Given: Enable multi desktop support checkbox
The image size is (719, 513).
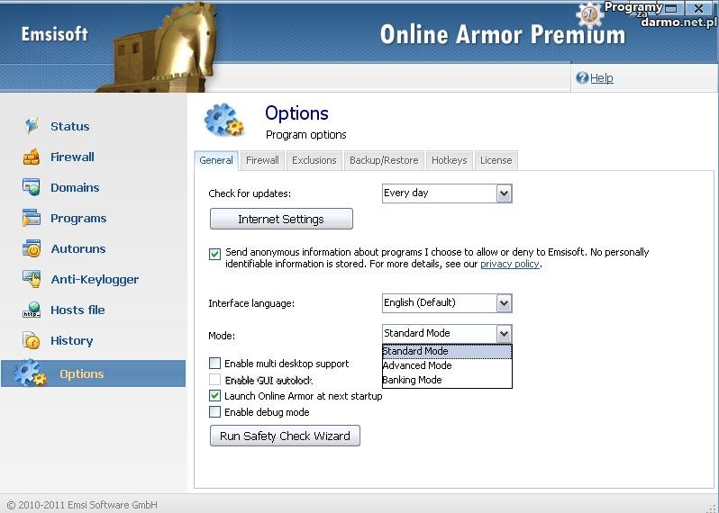Looking at the screenshot, I should click(x=214, y=364).
